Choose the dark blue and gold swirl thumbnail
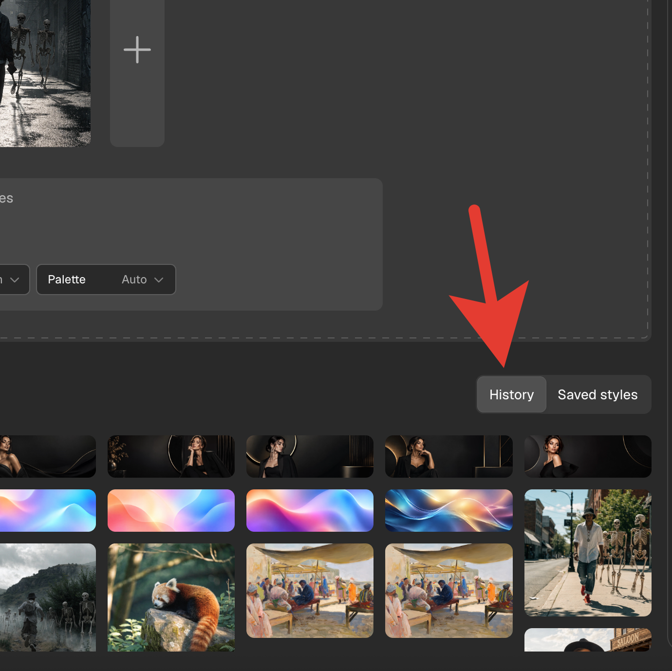This screenshot has width=672, height=671. point(449,510)
